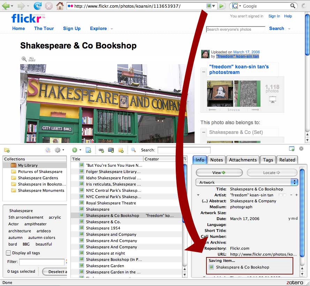This screenshot has height=286, width=310.
Task: Add a new standalone note
Action: [x=121, y=150]
